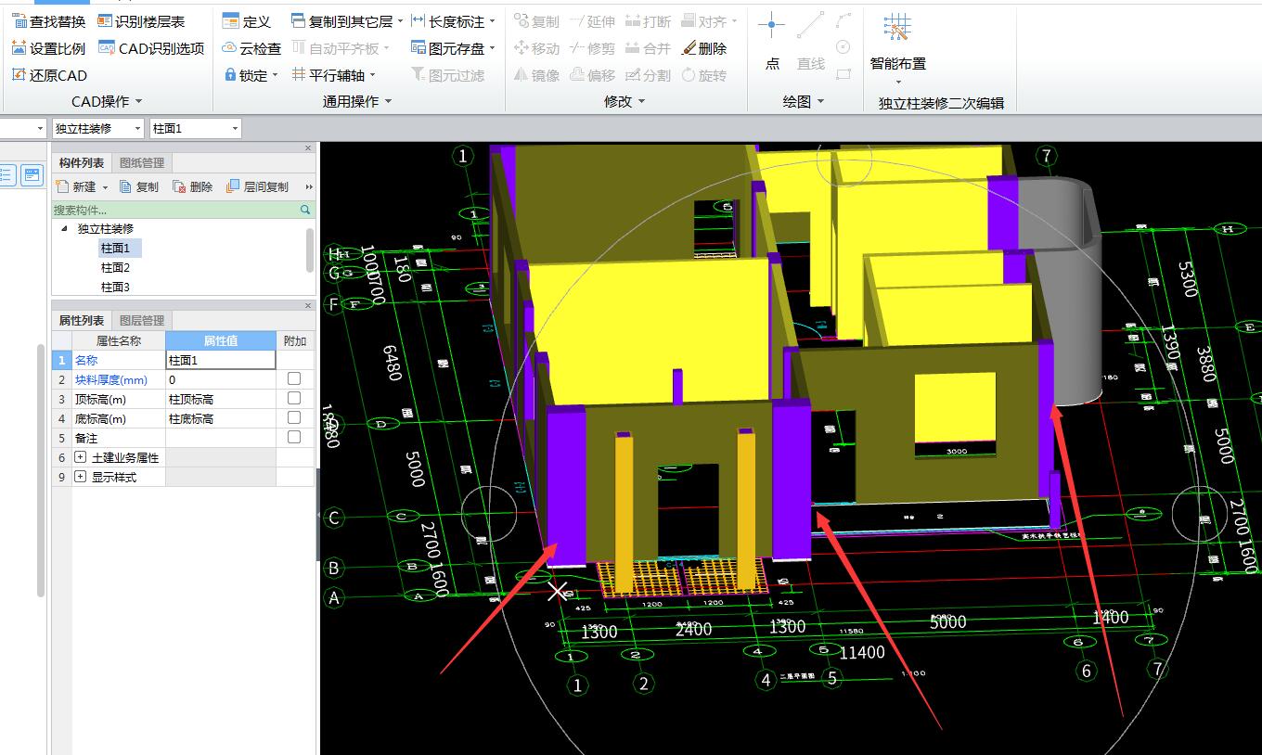
Task: Open CAD识别选项 settings
Action: [150, 48]
